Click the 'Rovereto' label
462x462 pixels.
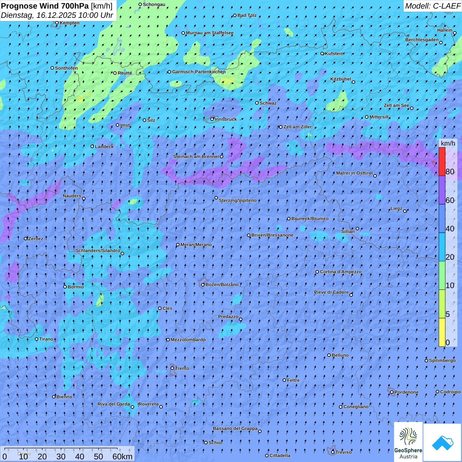pyautogui.click(x=148, y=404)
